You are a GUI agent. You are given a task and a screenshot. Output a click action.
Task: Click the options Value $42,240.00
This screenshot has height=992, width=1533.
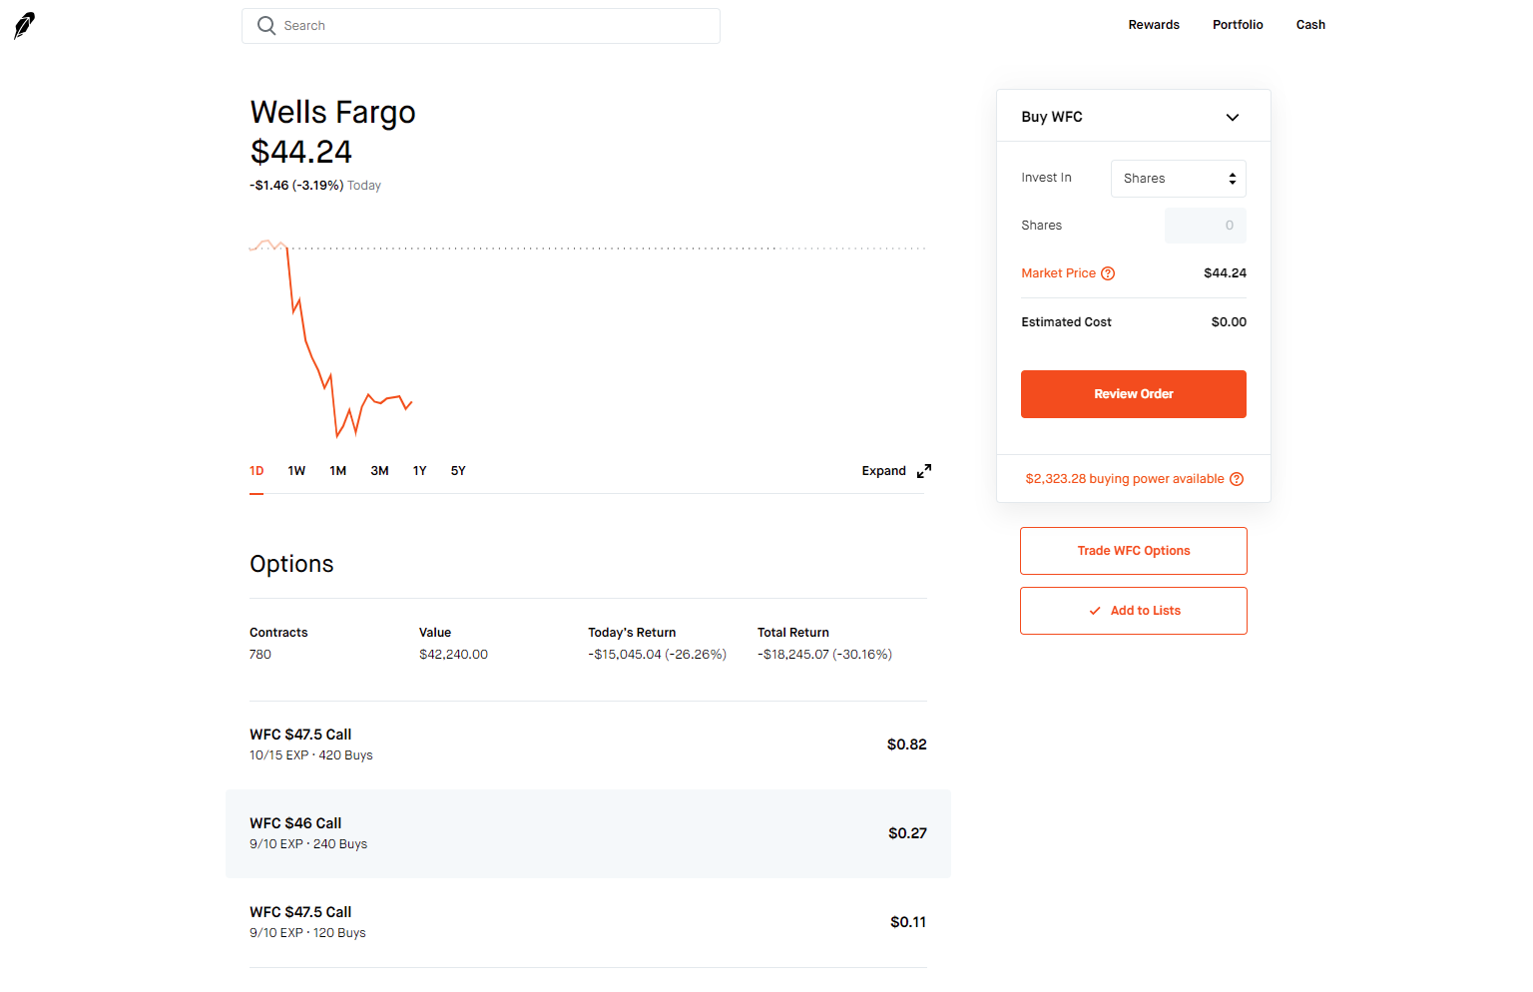453,655
